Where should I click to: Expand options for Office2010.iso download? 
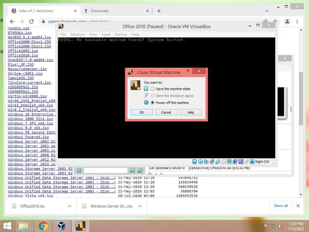70,206
